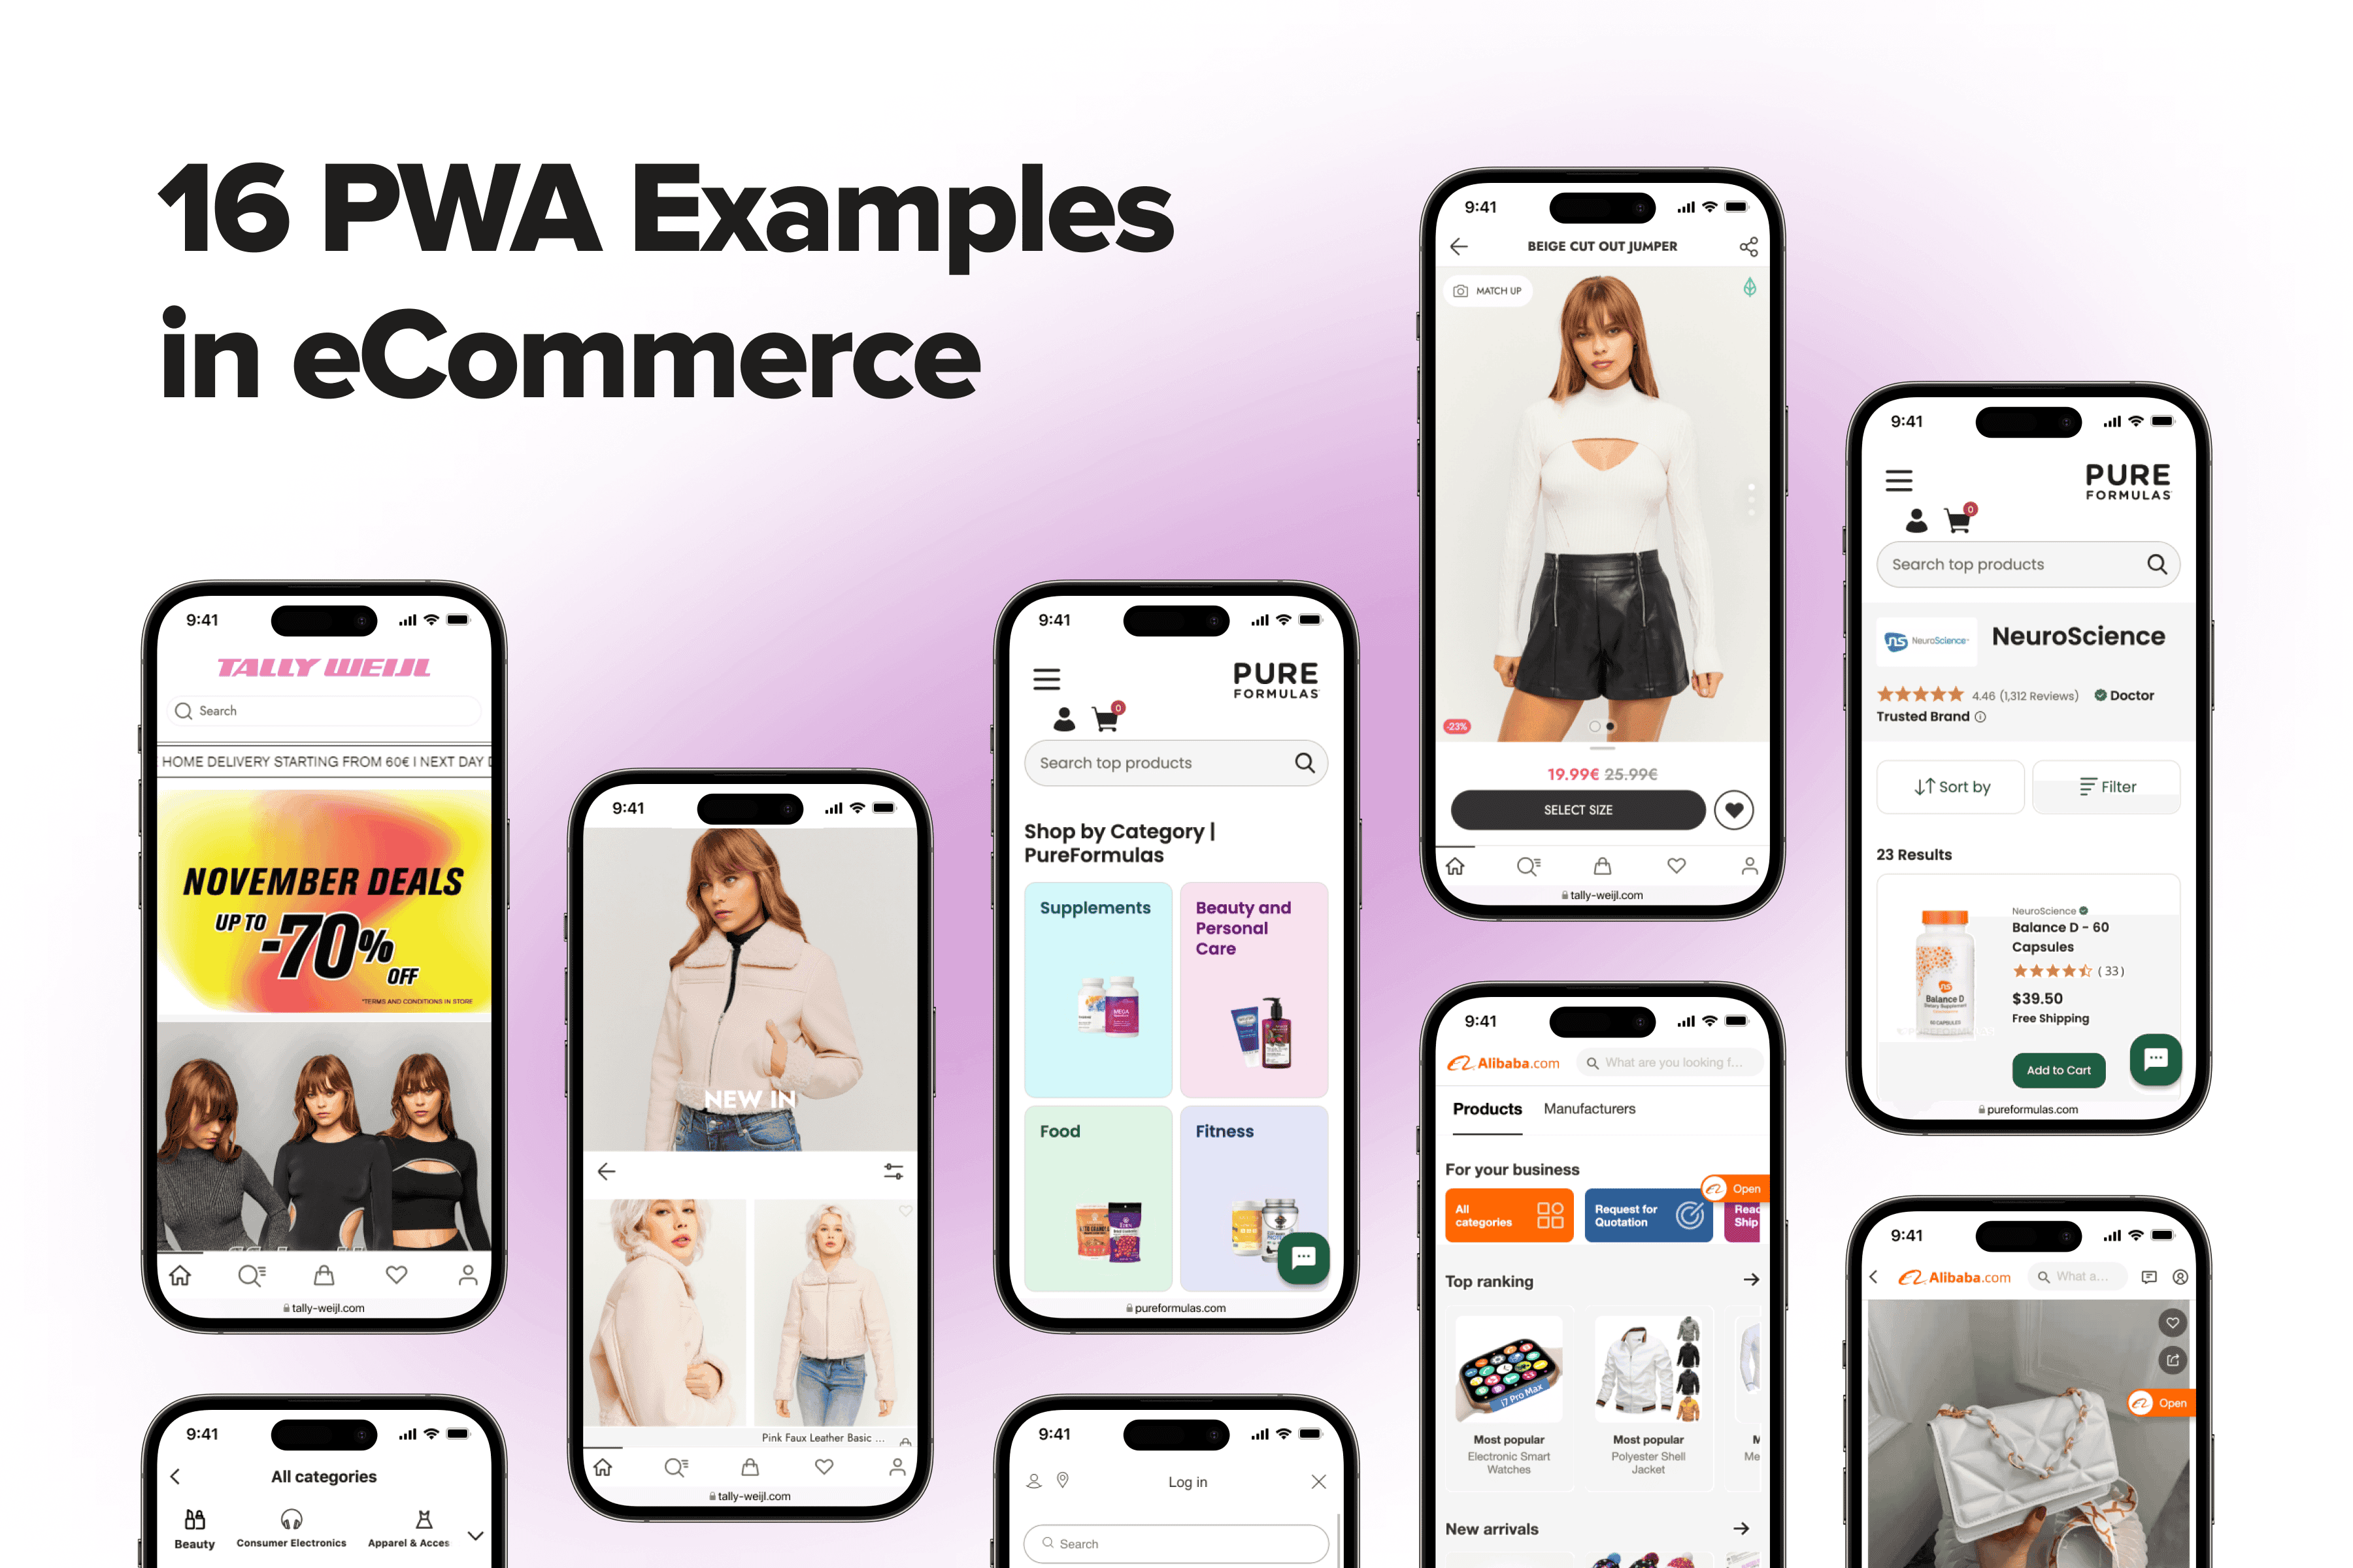Click SELECT SIZE on Beige Cut Out Jumper
The image size is (2353, 1568).
[x=1577, y=810]
